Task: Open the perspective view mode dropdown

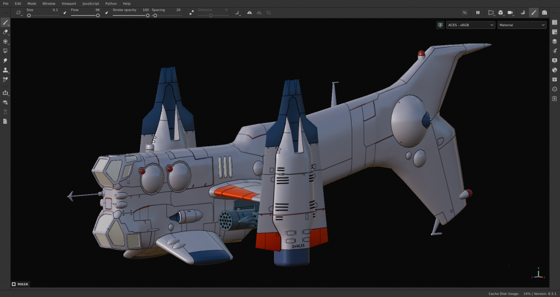Action: (492, 13)
